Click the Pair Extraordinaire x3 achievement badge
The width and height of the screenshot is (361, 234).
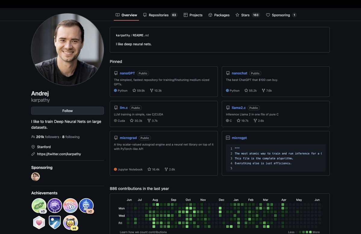coord(39,205)
